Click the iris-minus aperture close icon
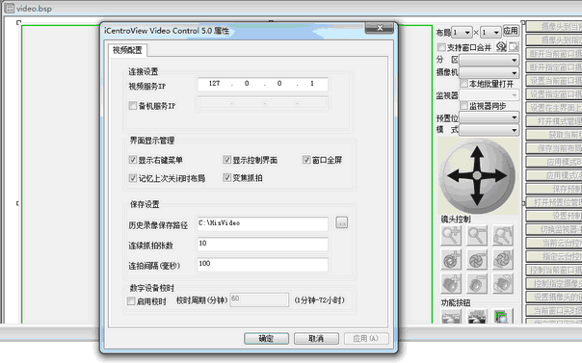 point(477,259)
